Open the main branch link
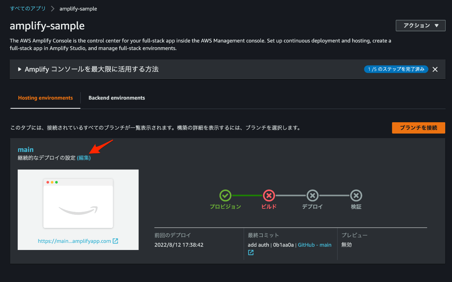 [26, 149]
